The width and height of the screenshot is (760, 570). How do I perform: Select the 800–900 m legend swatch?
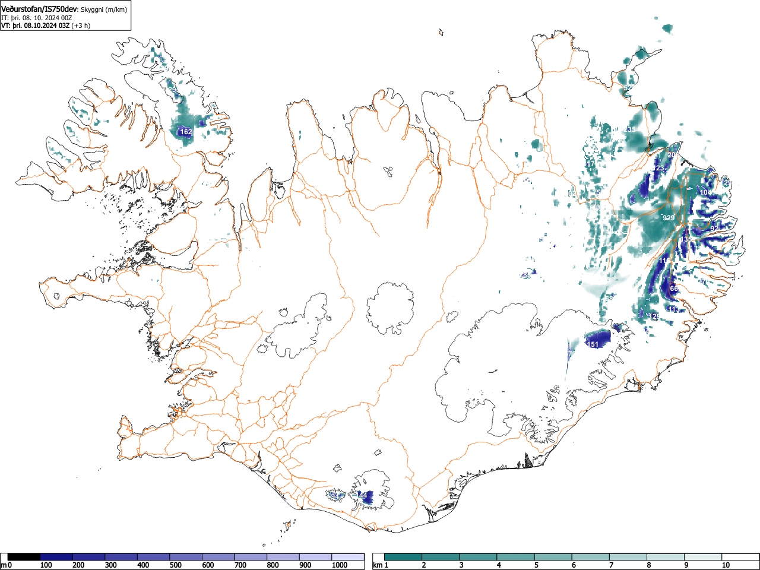(284, 557)
